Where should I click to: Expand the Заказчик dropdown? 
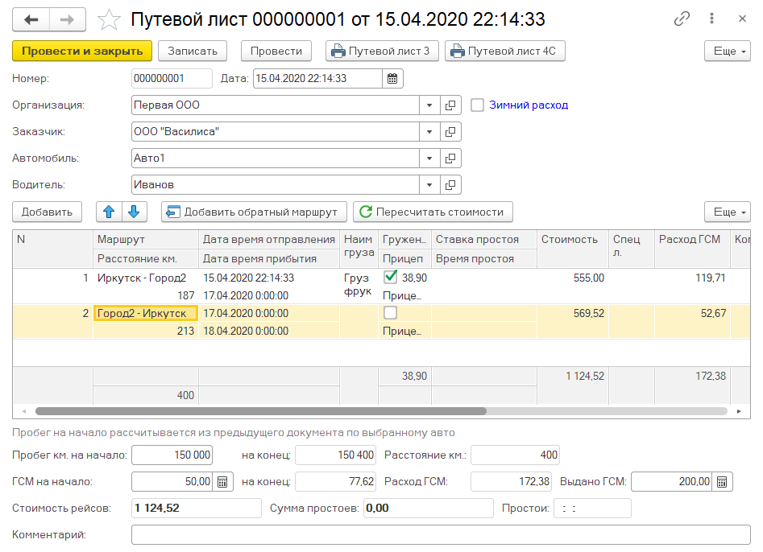click(x=429, y=132)
